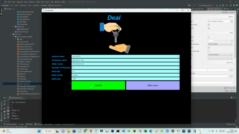
Task: Click the Opacity value field
Action: pyautogui.click(x=210, y=41)
